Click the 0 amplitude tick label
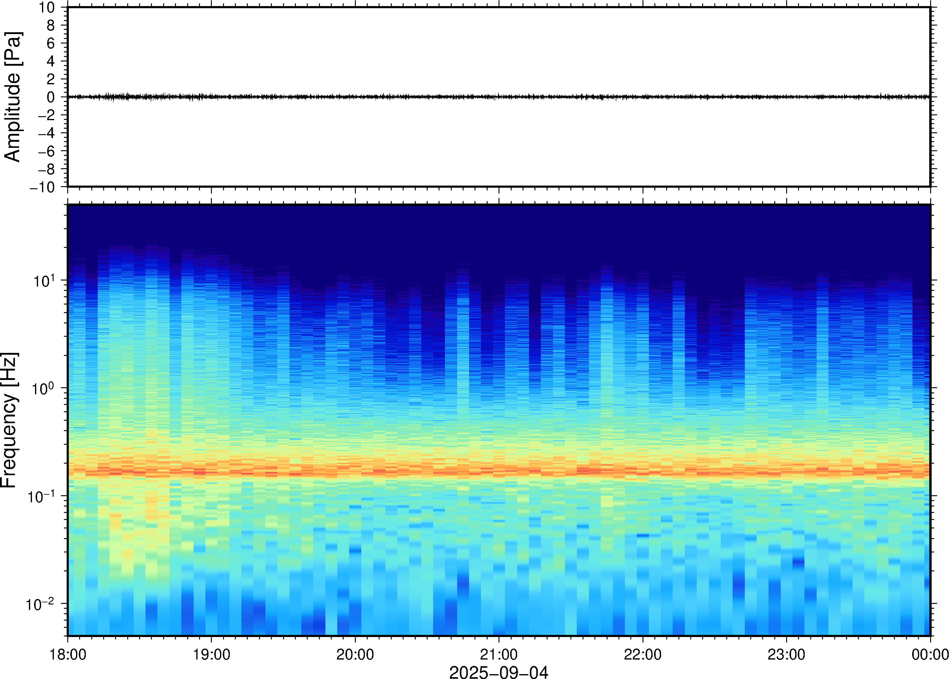 click(x=51, y=97)
